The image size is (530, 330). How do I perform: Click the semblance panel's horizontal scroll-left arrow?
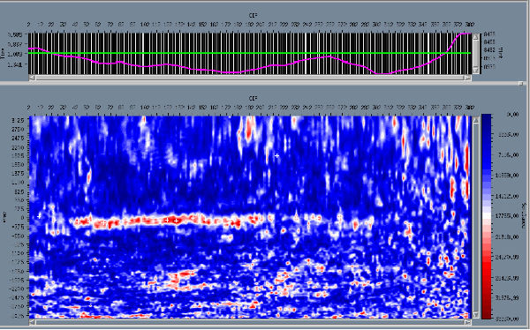[x=32, y=323]
